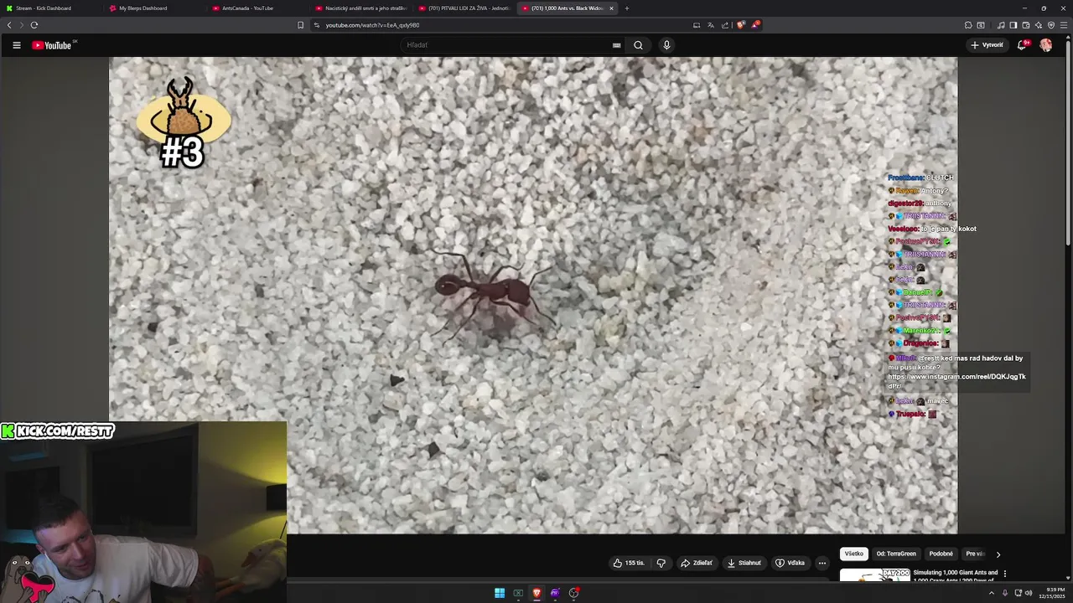Select the Podobné filter chip

tap(941, 554)
